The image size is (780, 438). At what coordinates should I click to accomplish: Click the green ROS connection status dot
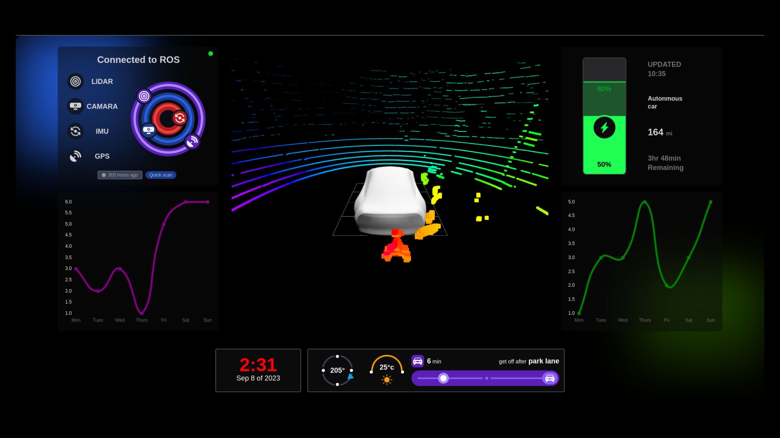point(210,54)
